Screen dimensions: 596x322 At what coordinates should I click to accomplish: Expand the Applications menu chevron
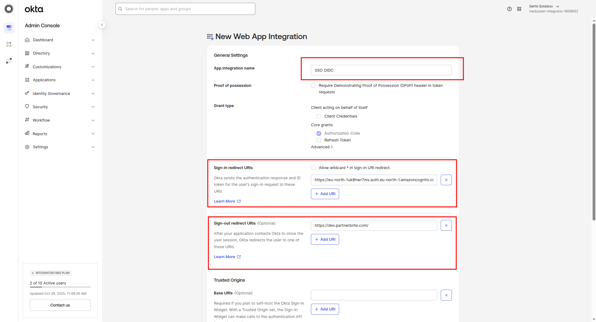pyautogui.click(x=93, y=80)
